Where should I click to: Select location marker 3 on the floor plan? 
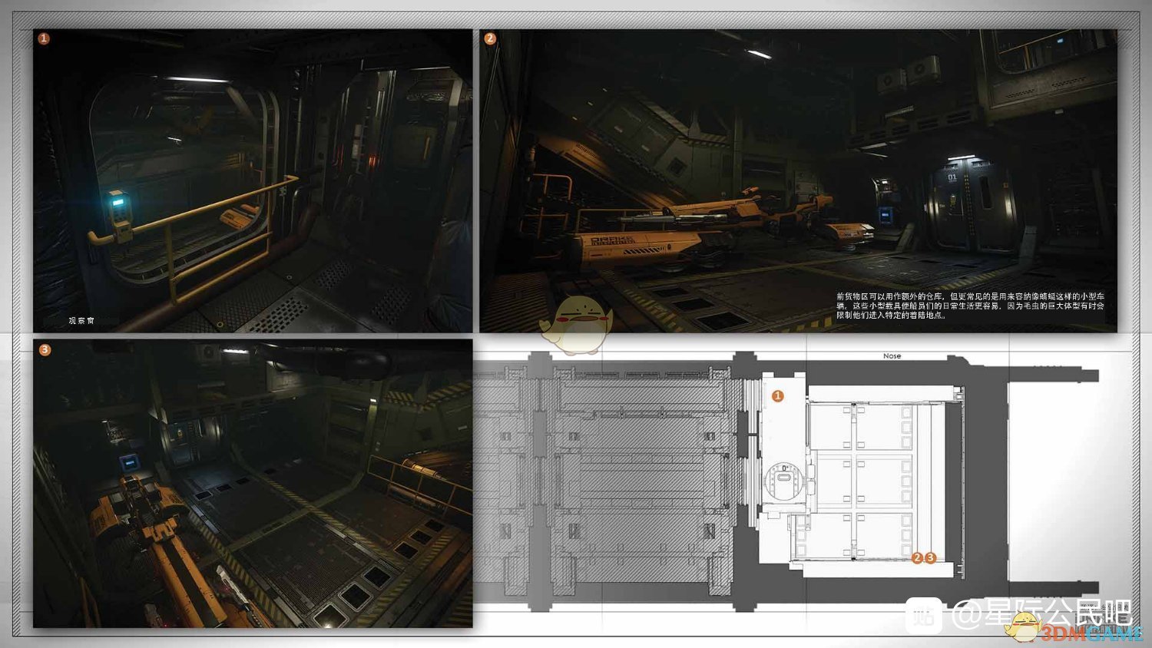click(x=929, y=558)
